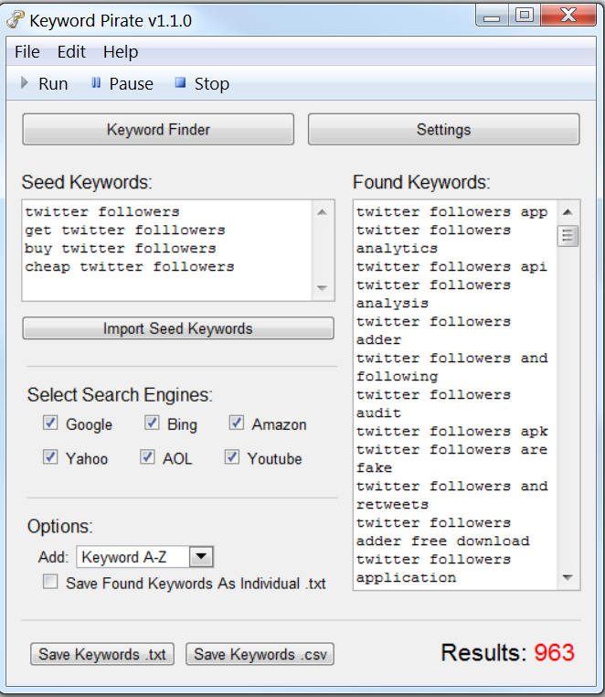Click found keyword 'twitter followers api'

click(452, 267)
